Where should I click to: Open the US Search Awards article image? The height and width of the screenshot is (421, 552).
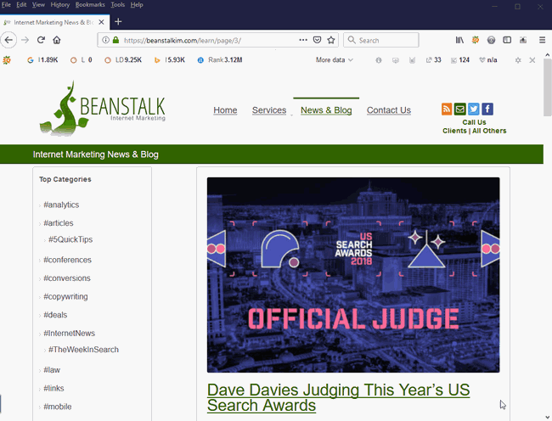[353, 275]
